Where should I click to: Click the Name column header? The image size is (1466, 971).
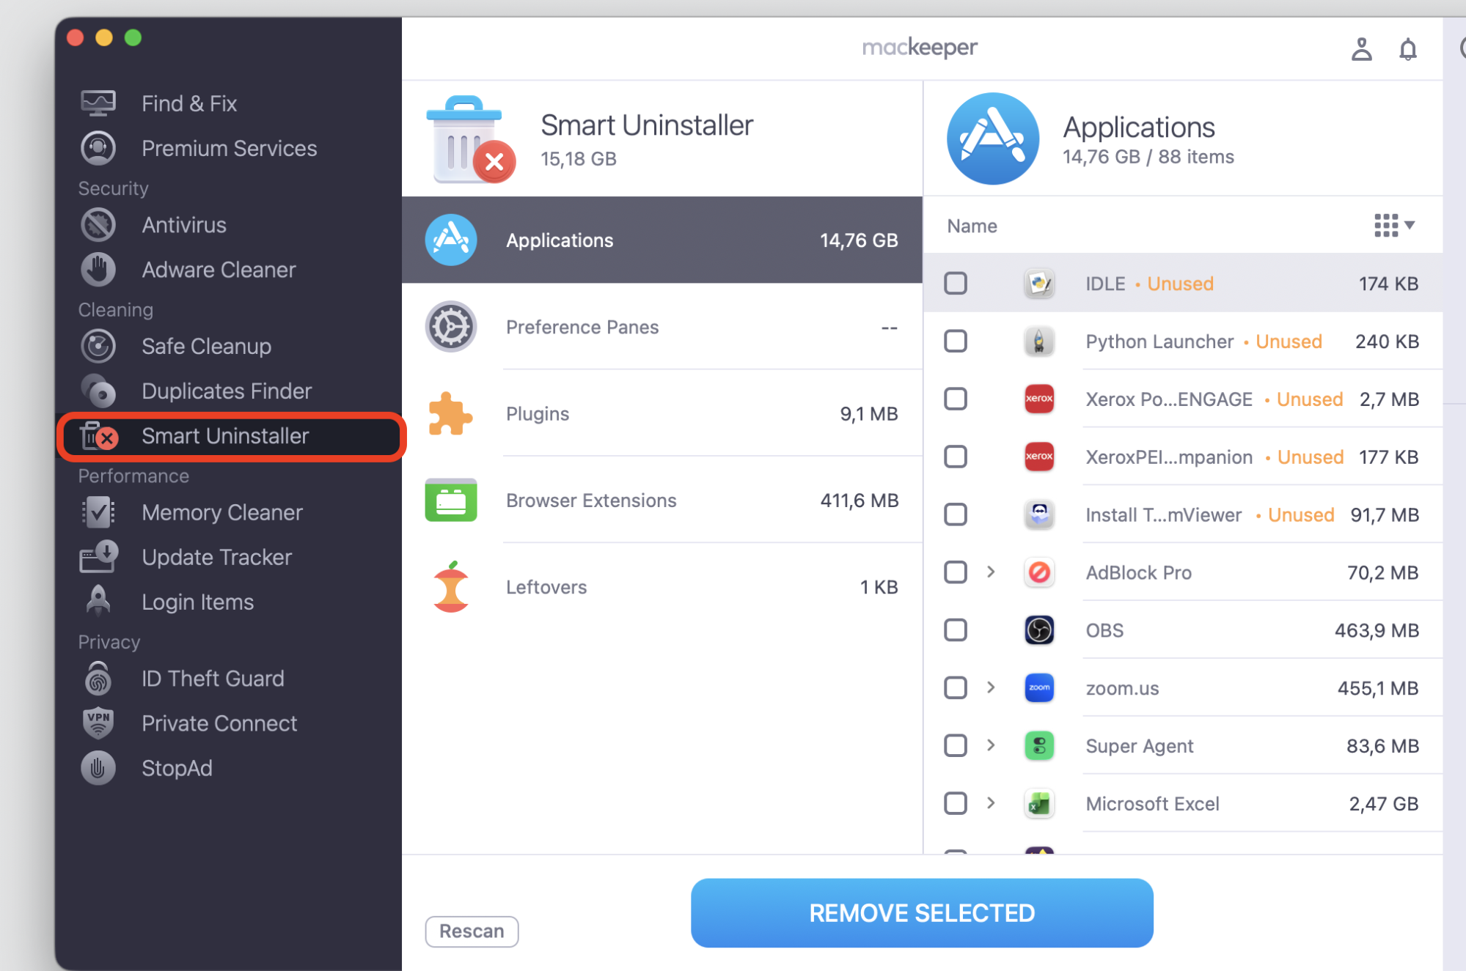[x=972, y=226]
